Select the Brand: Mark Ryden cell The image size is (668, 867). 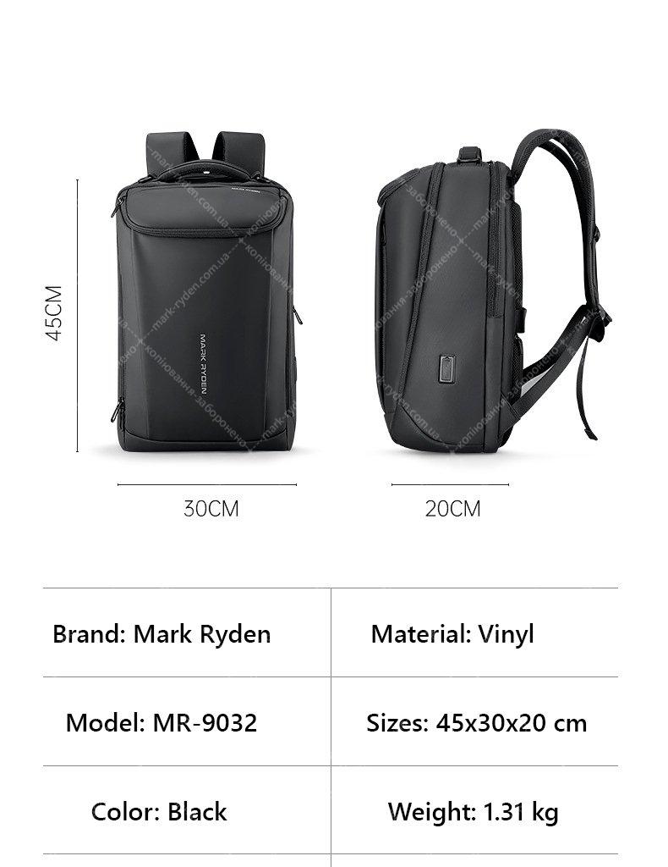(x=187, y=632)
